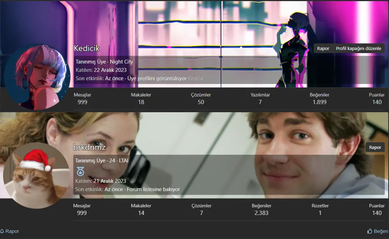This screenshot has height=239, width=389.
Task: Click the Rapor button on Kedicik's cover
Action: tap(323, 48)
